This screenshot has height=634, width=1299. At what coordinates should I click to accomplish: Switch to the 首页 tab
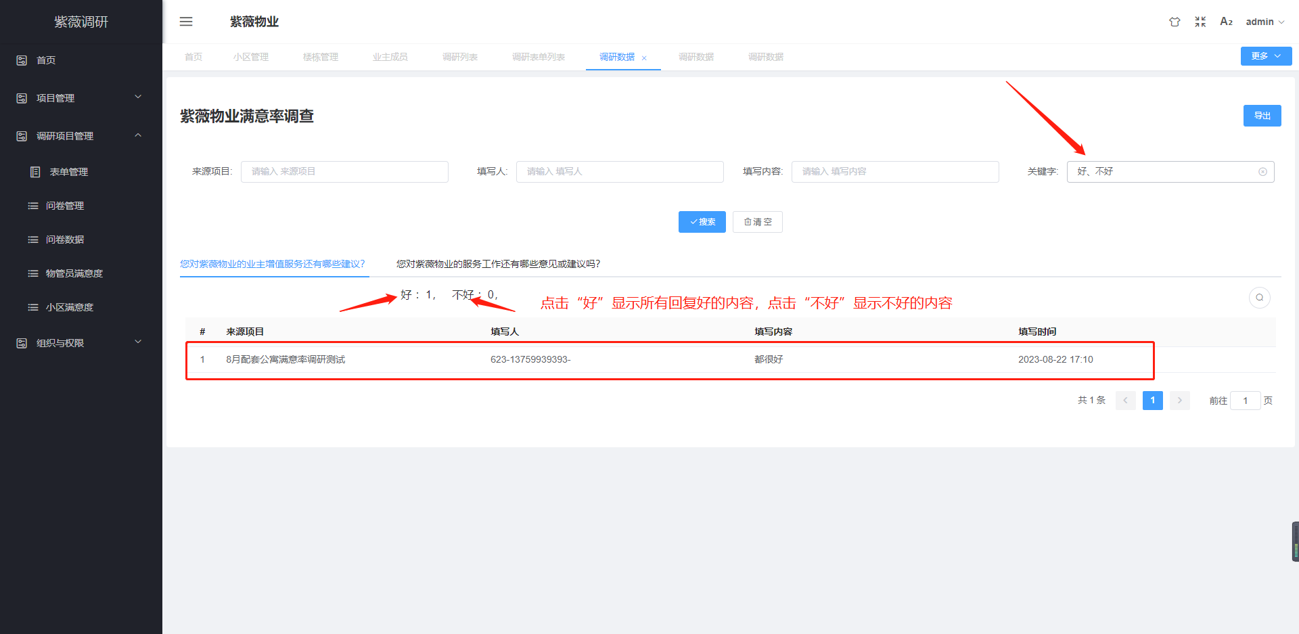tap(193, 57)
